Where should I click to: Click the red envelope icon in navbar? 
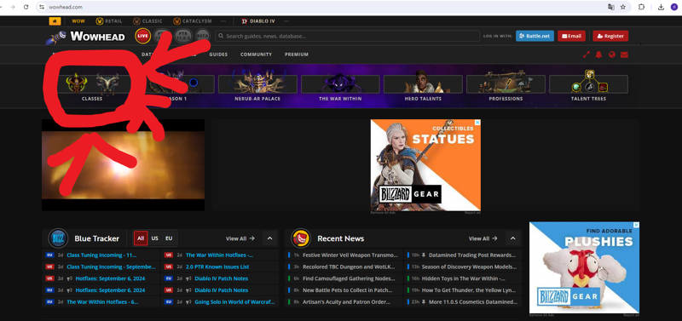(624, 54)
